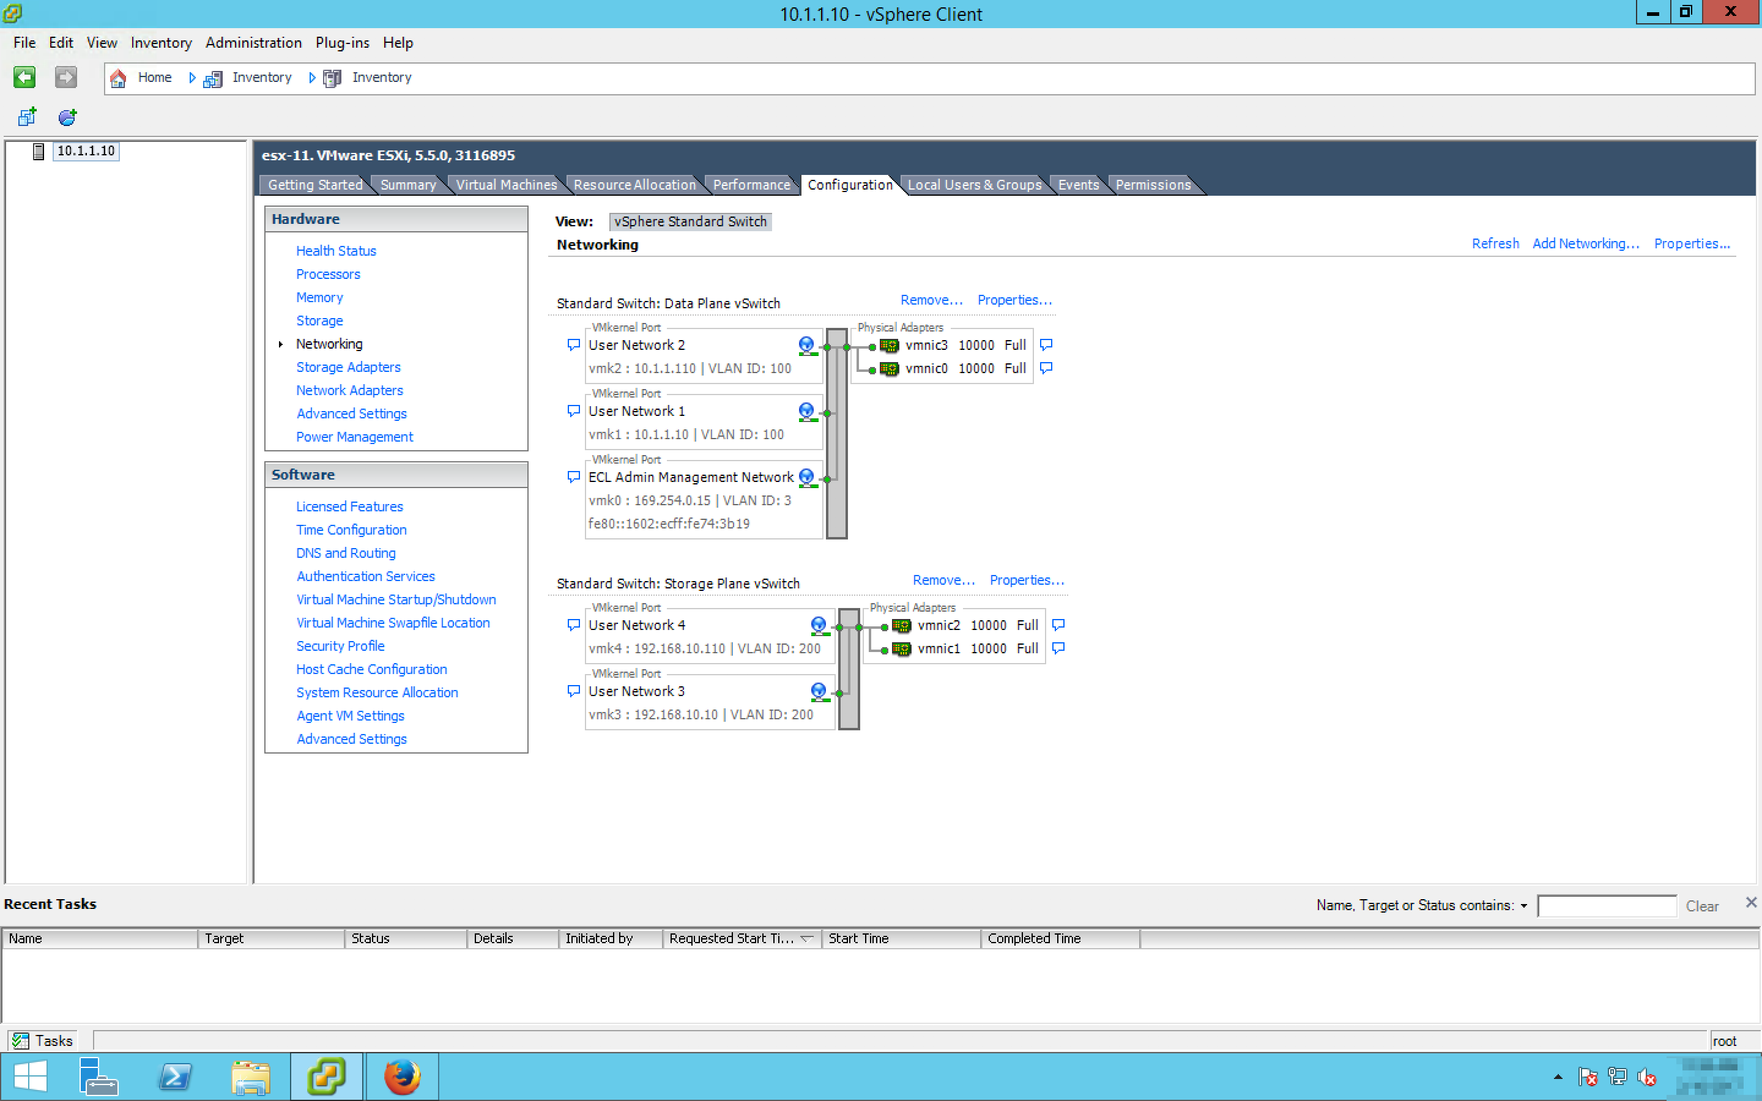The image size is (1762, 1101).
Task: Select the vSphere Standard Switch view button
Action: pyautogui.click(x=690, y=221)
